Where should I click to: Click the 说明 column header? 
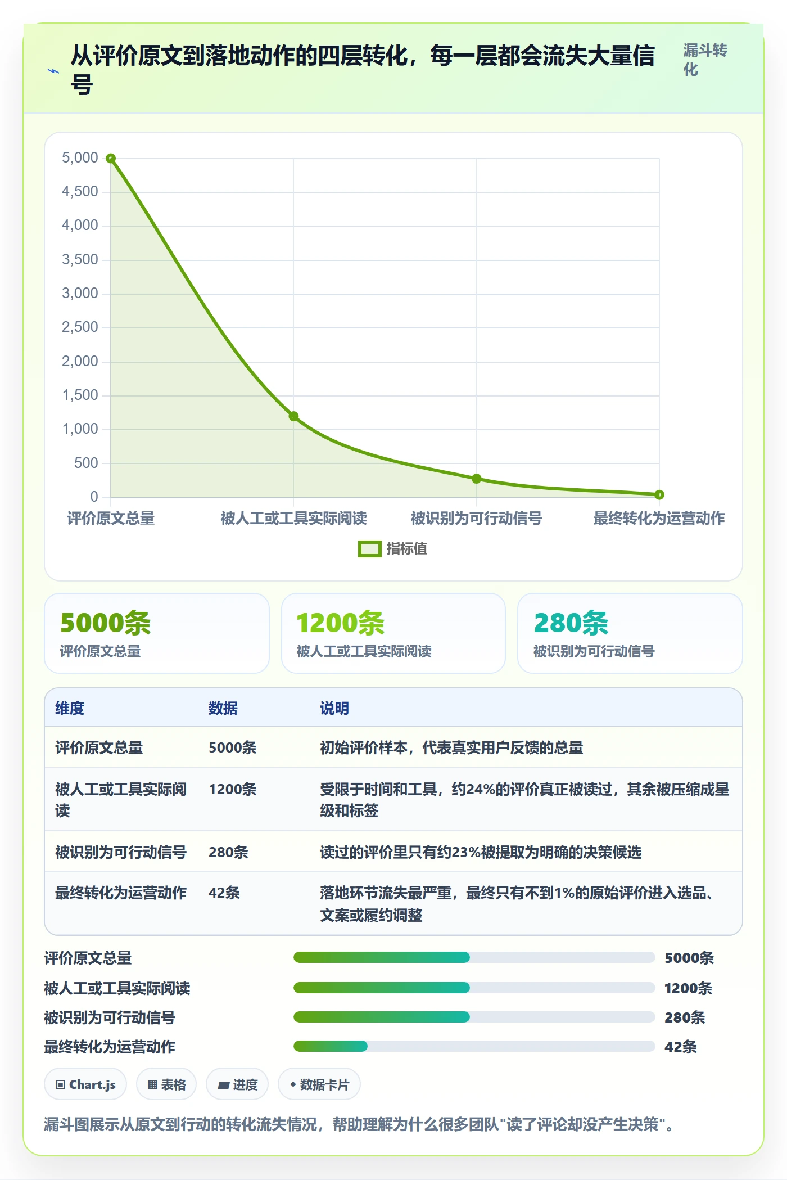coord(334,708)
